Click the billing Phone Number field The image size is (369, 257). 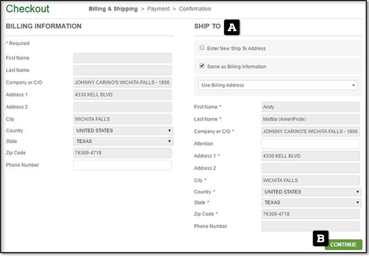122,165
